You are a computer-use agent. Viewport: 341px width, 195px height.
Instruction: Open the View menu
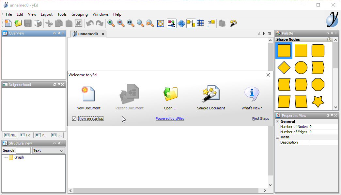(x=32, y=14)
